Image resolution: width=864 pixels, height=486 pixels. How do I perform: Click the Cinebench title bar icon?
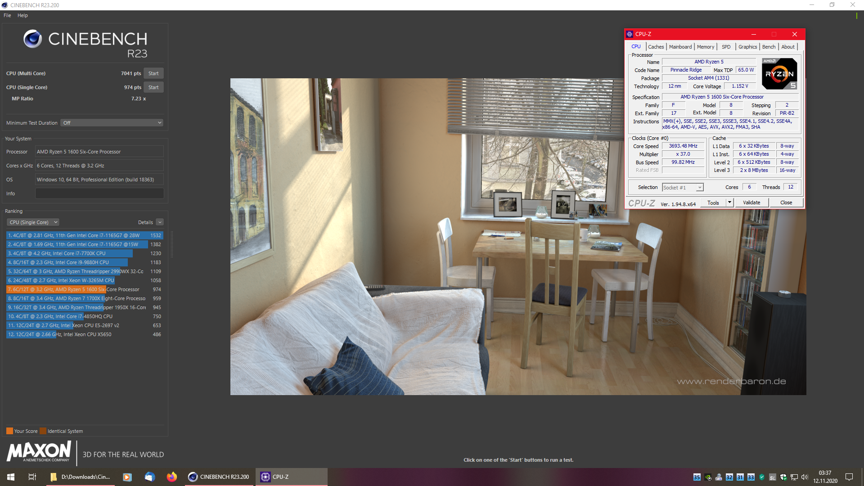click(5, 5)
